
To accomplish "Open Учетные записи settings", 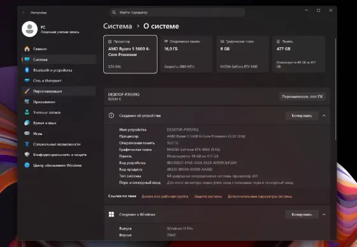I will pos(59,112).
